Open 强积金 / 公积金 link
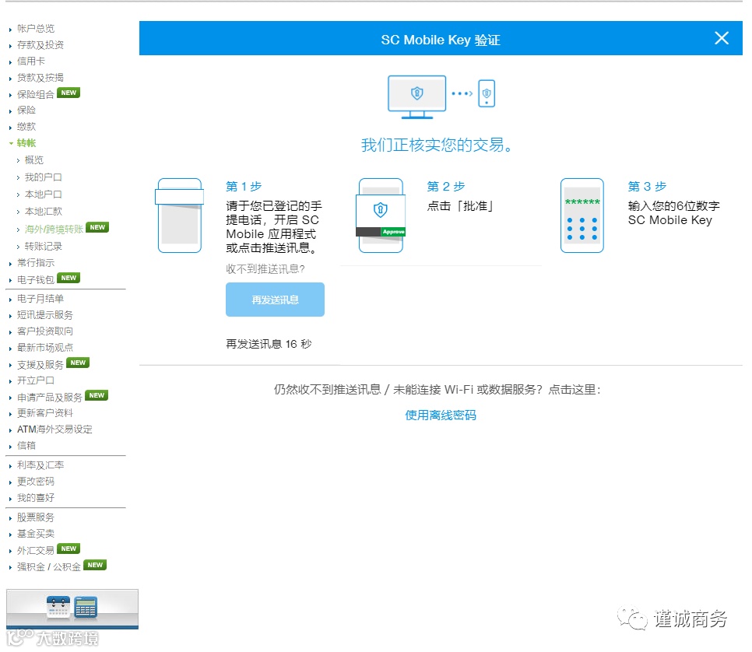Image resolution: width=752 pixels, height=652 pixels. [49, 566]
